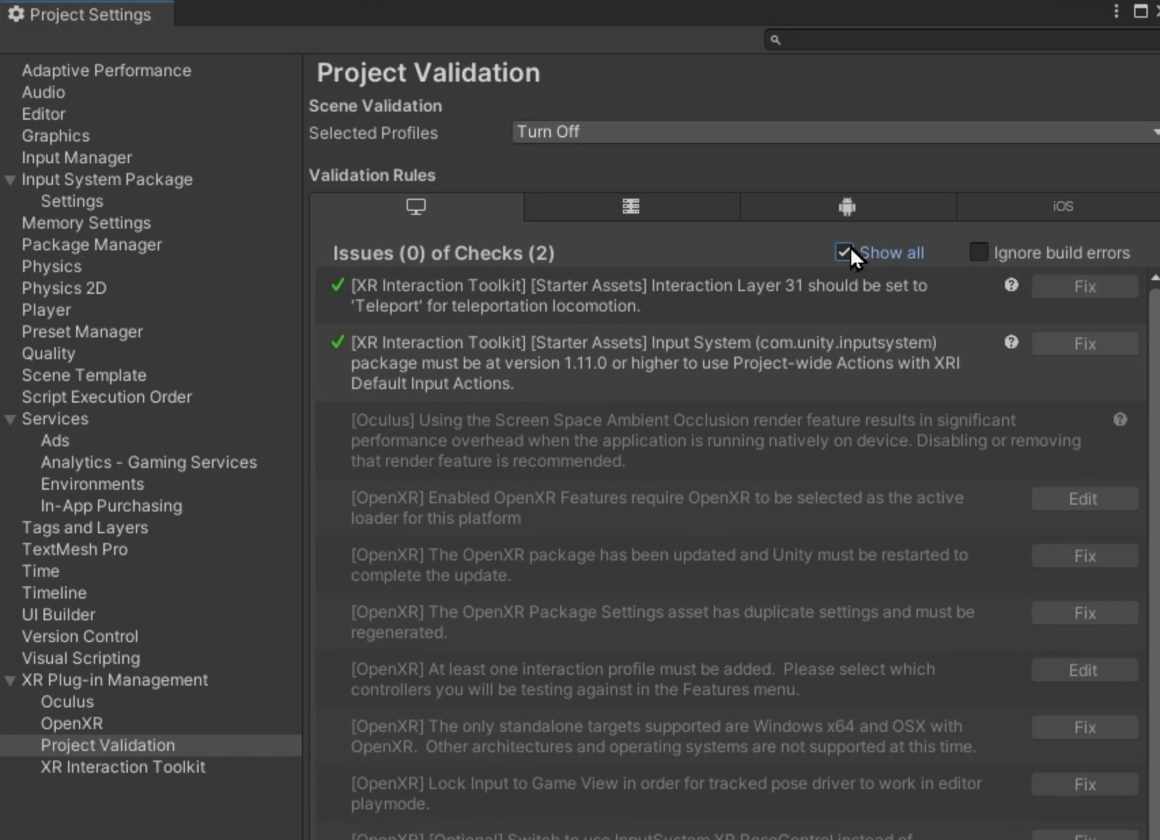The image size is (1160, 840).
Task: Click the search magnifier icon
Action: coord(775,40)
